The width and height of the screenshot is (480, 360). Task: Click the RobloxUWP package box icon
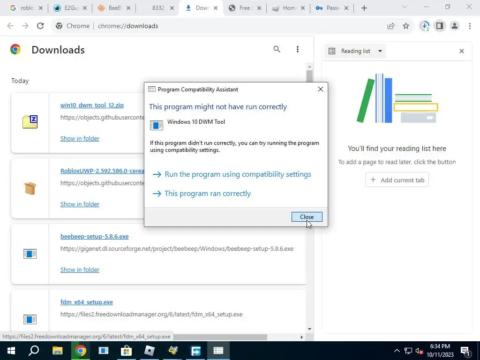pyautogui.click(x=30, y=188)
